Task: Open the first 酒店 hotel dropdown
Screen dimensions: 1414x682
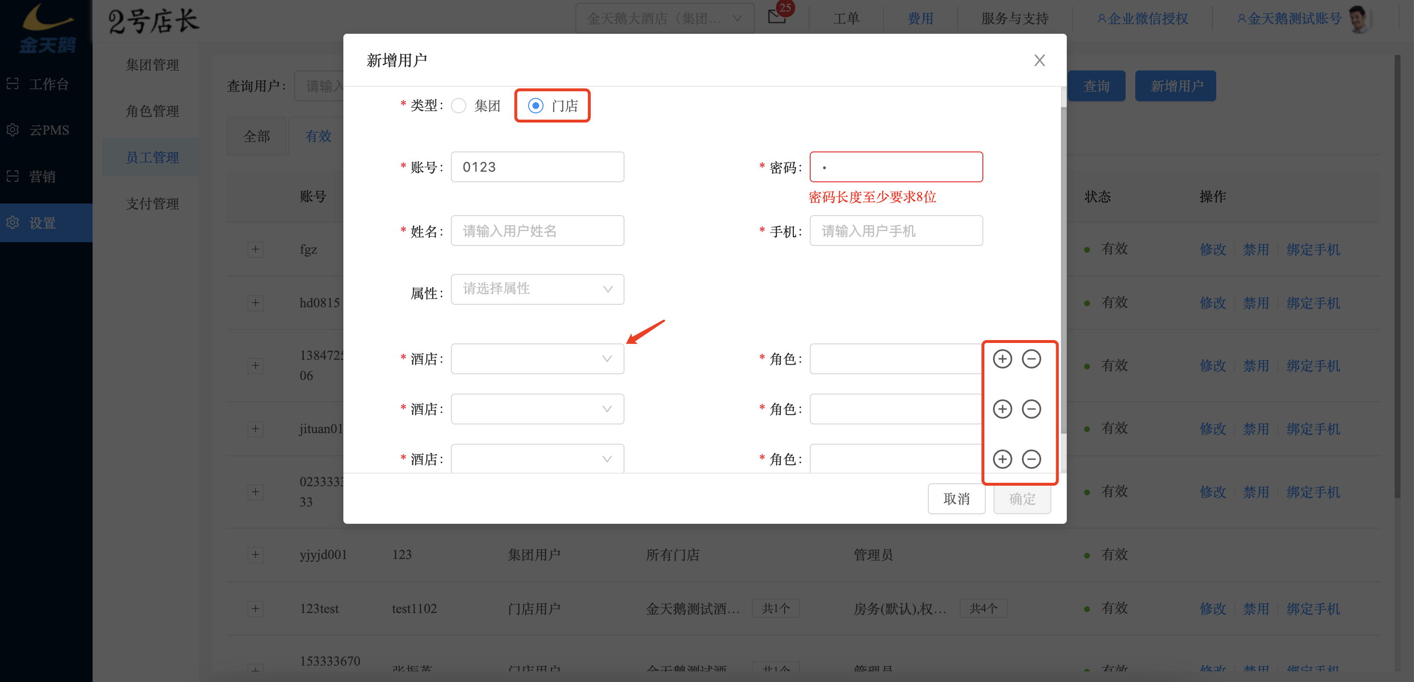Action: pos(537,358)
